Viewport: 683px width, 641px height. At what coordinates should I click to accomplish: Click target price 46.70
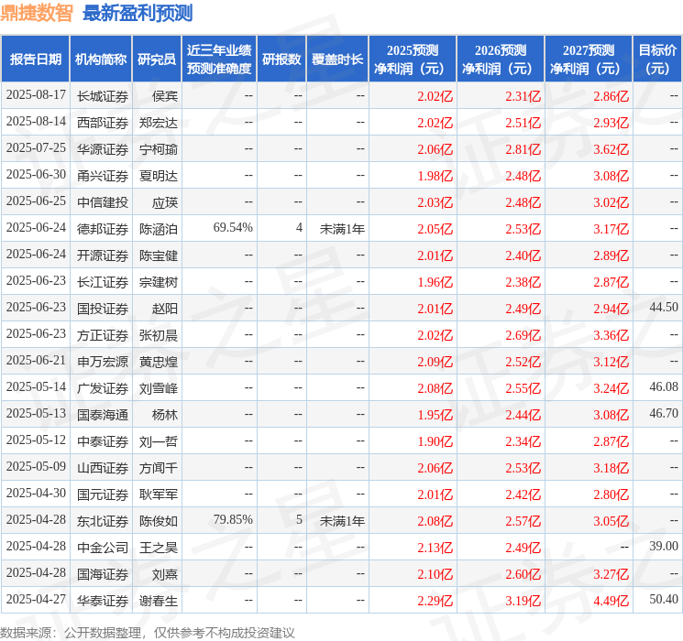664,413
